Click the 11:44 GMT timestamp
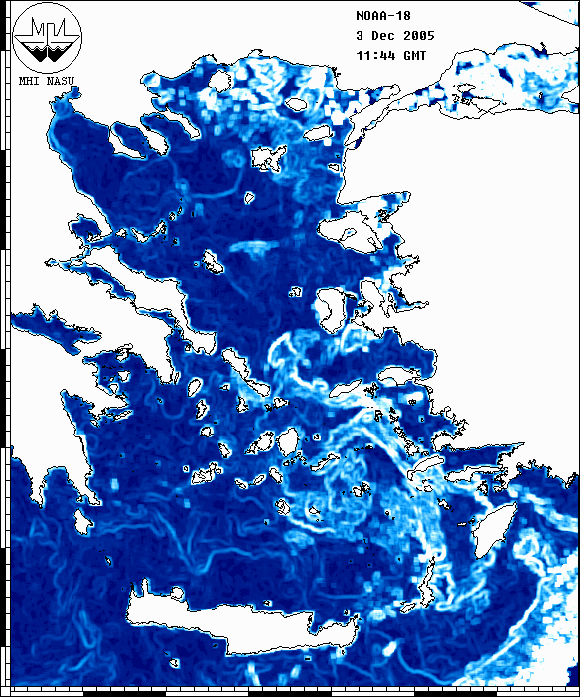This screenshot has width=580, height=697. click(x=391, y=56)
